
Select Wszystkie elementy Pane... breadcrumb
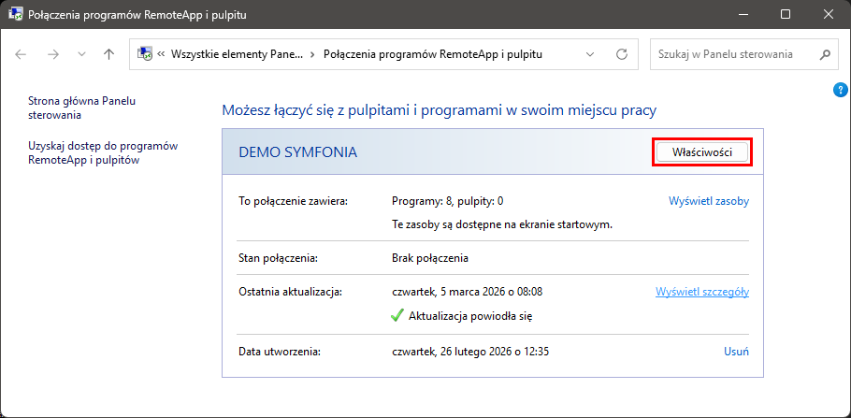coord(238,54)
